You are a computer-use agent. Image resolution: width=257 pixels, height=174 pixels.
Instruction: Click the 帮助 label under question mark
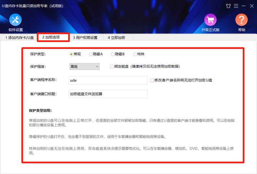click(242, 30)
